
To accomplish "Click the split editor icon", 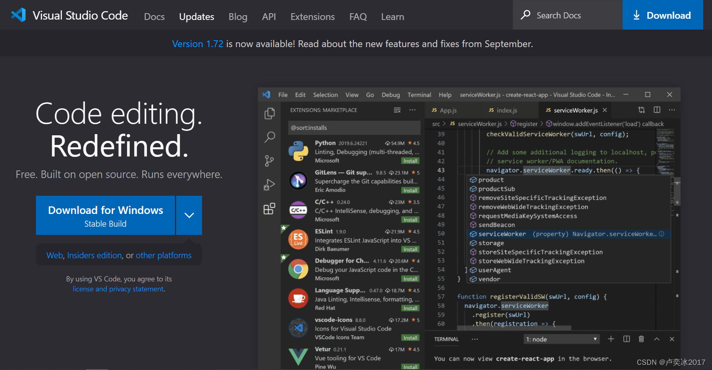I will point(657,110).
